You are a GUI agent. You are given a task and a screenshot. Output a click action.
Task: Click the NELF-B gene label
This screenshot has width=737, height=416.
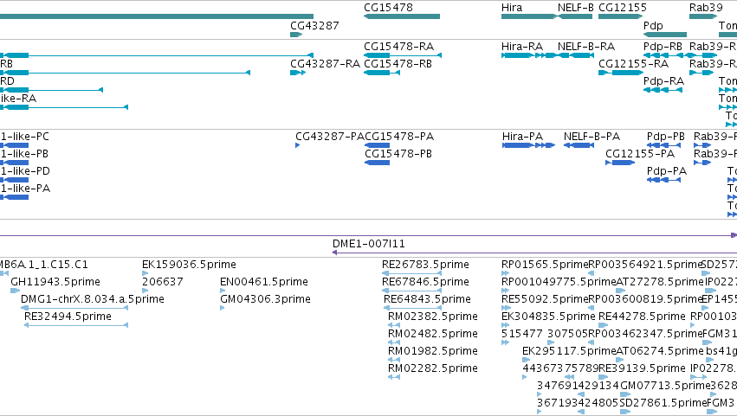tap(575, 8)
